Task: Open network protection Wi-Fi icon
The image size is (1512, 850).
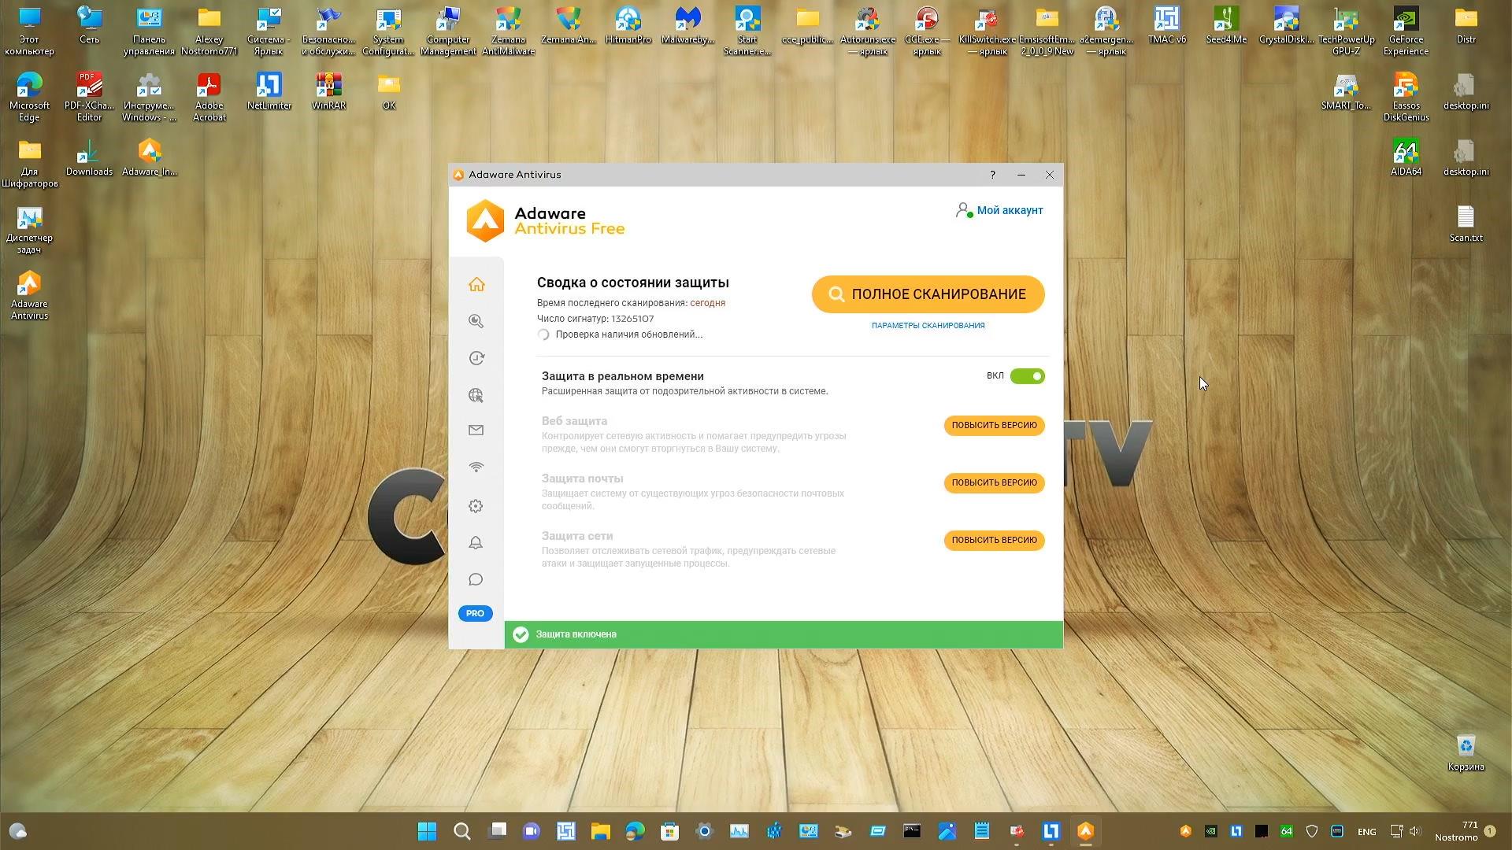Action: click(x=476, y=468)
